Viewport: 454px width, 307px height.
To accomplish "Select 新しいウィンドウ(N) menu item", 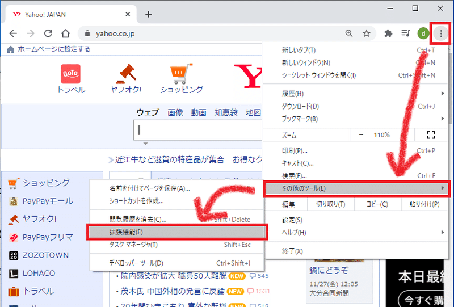I will click(356, 62).
